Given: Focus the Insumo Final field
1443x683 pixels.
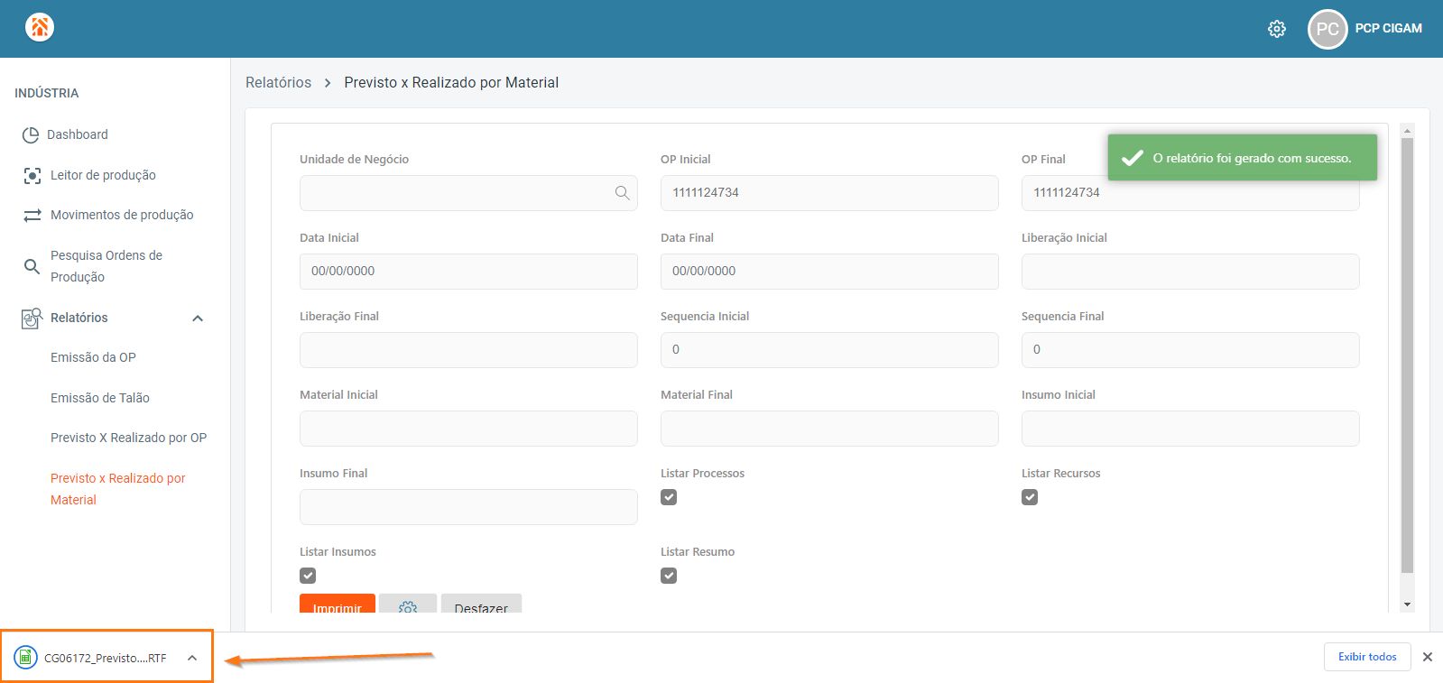Looking at the screenshot, I should click(468, 507).
